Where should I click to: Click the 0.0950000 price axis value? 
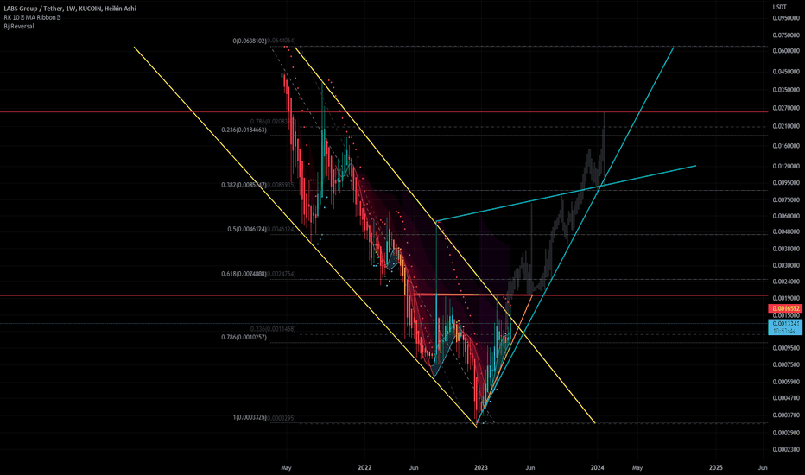click(786, 18)
